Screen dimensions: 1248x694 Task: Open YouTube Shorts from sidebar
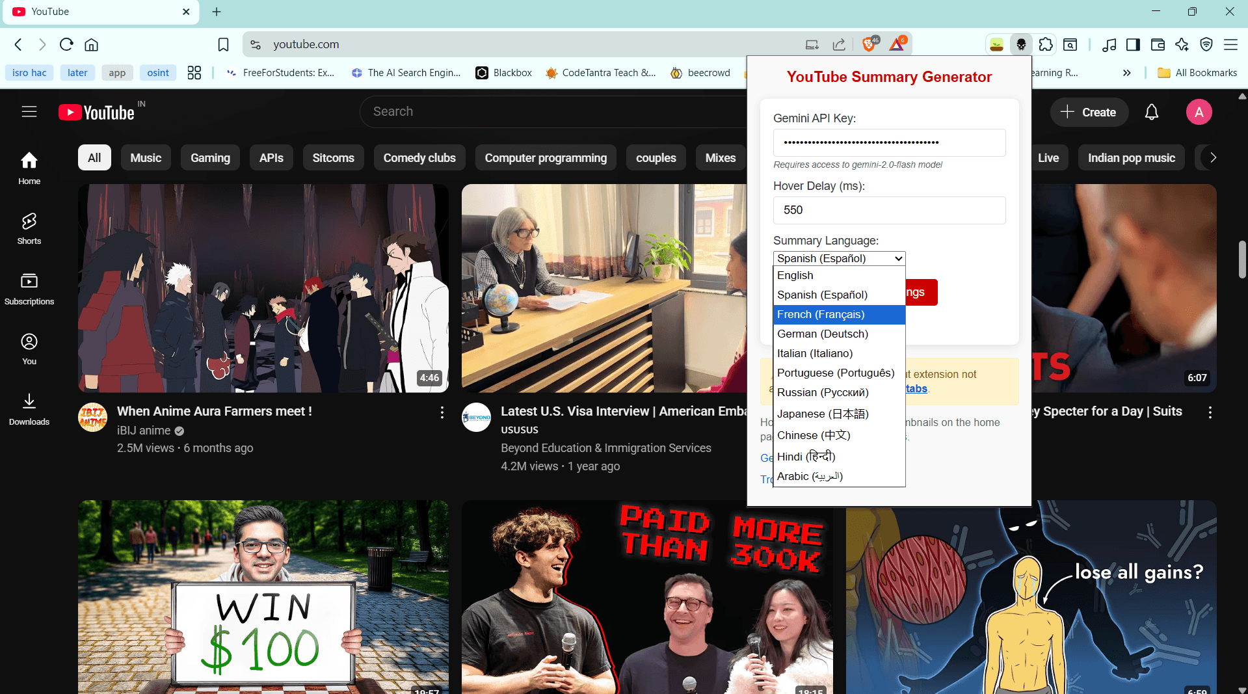click(29, 229)
